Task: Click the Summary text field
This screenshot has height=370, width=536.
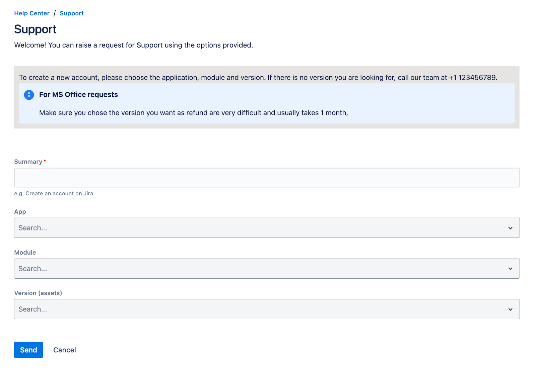Action: click(x=266, y=177)
